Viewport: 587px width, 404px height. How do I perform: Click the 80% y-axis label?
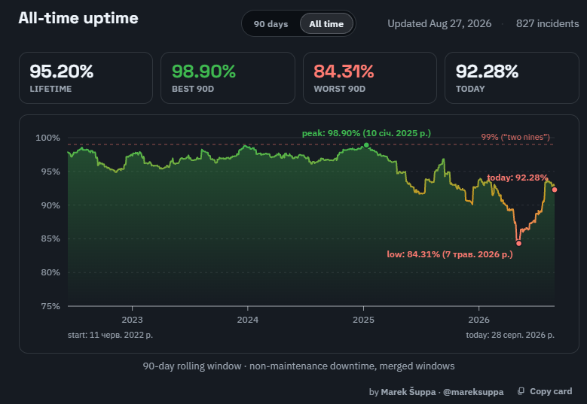[50, 272]
